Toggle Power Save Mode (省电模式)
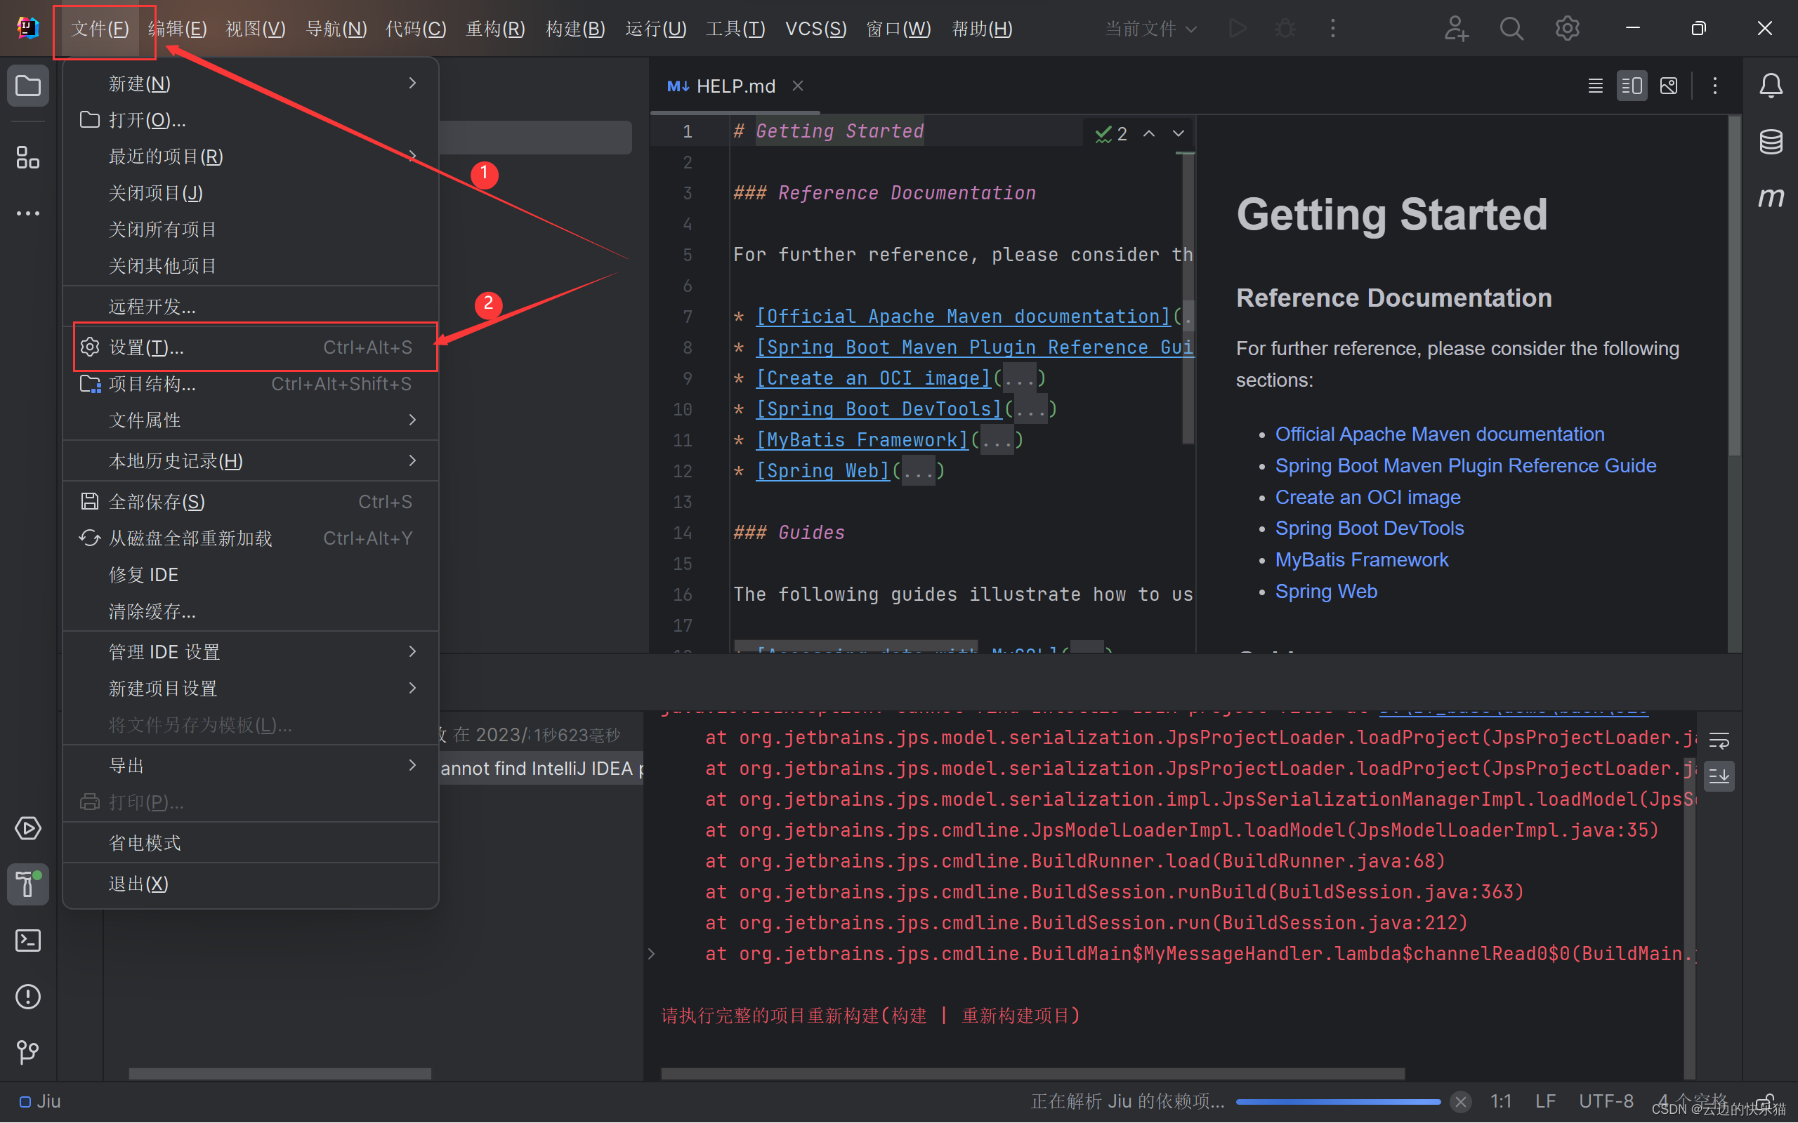The height and width of the screenshot is (1123, 1798). pyautogui.click(x=251, y=843)
